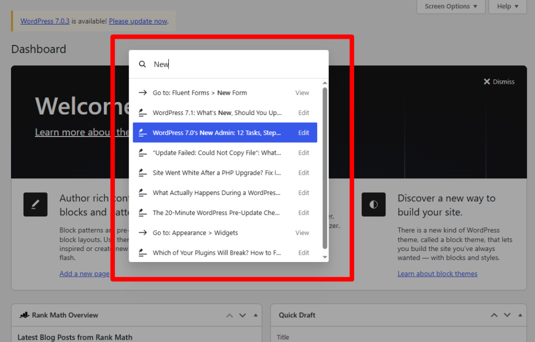
Task: Open the Screen Options dropdown
Action: click(x=451, y=6)
